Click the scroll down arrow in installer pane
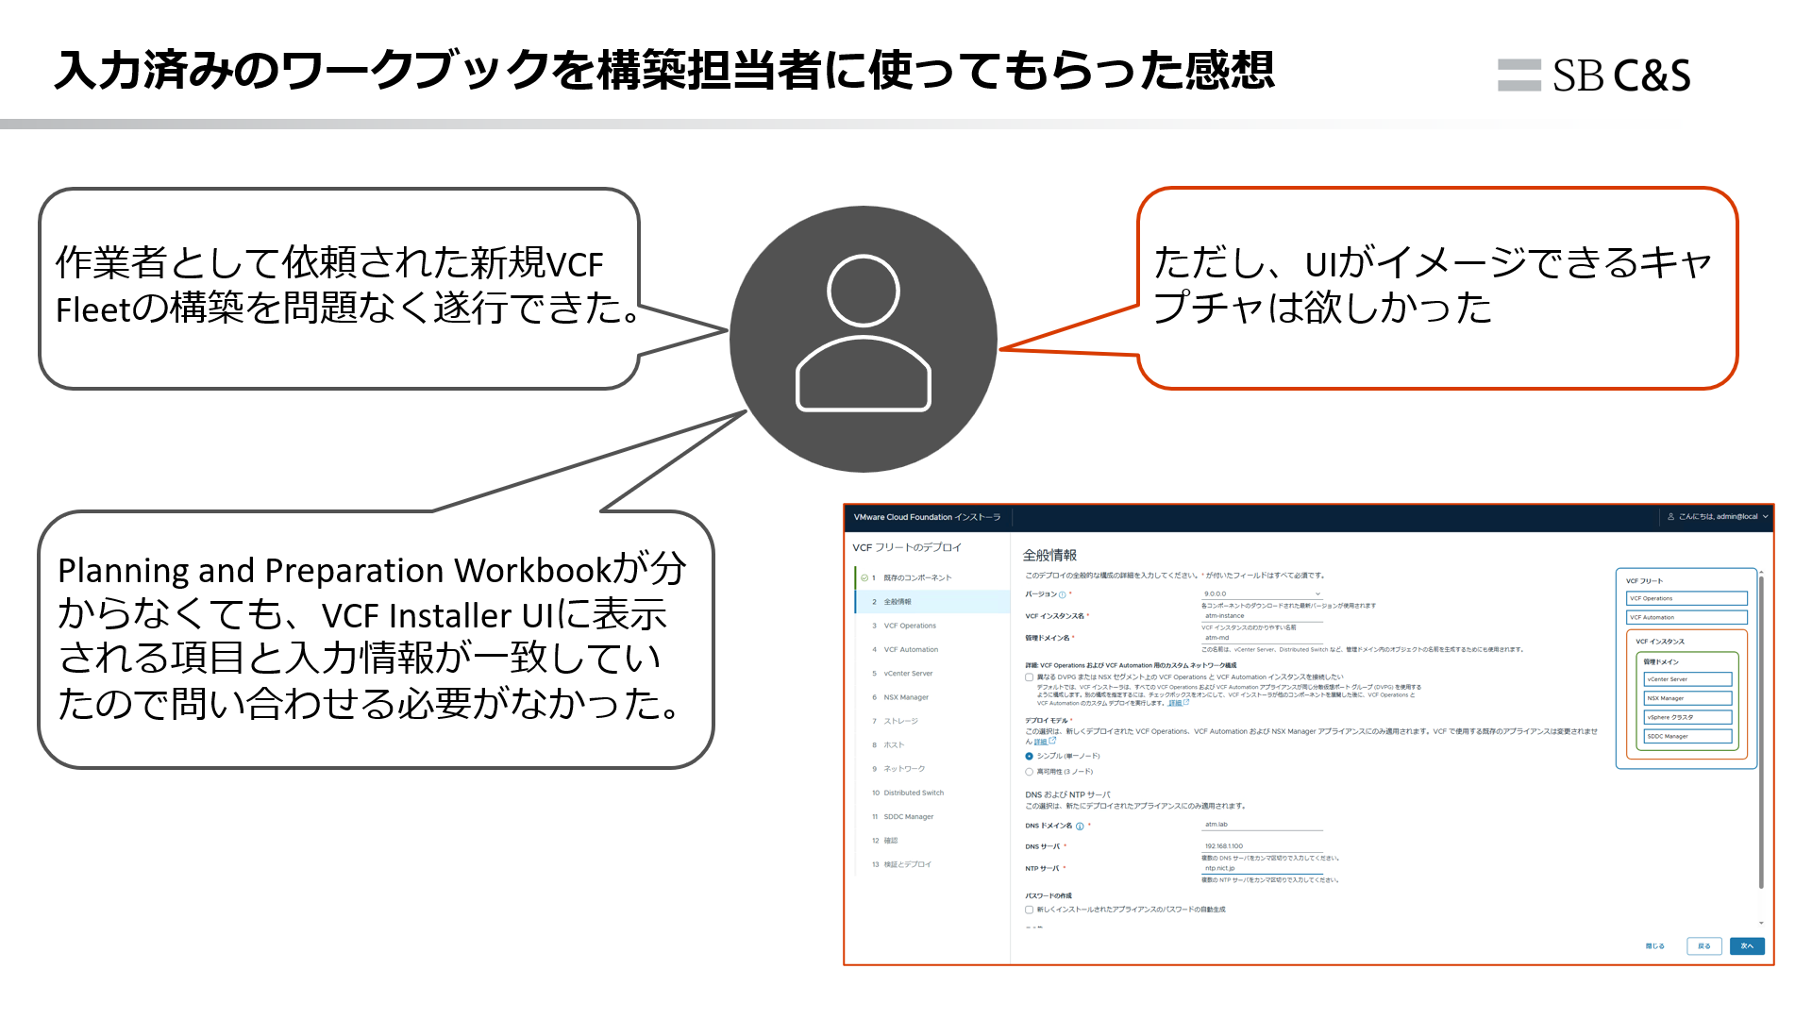This screenshot has width=1812, height=1019. 1761,923
